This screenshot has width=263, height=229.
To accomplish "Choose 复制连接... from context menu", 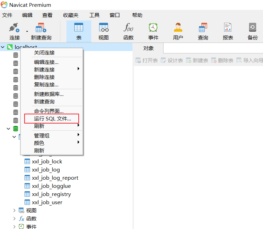I will [x=51, y=85].
